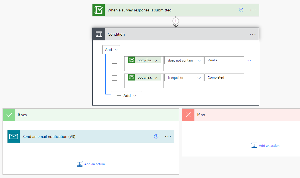Image resolution: width=300 pixels, height=178 pixels.
Task: Open the survey trigger ellipsis menu
Action: coord(253,10)
